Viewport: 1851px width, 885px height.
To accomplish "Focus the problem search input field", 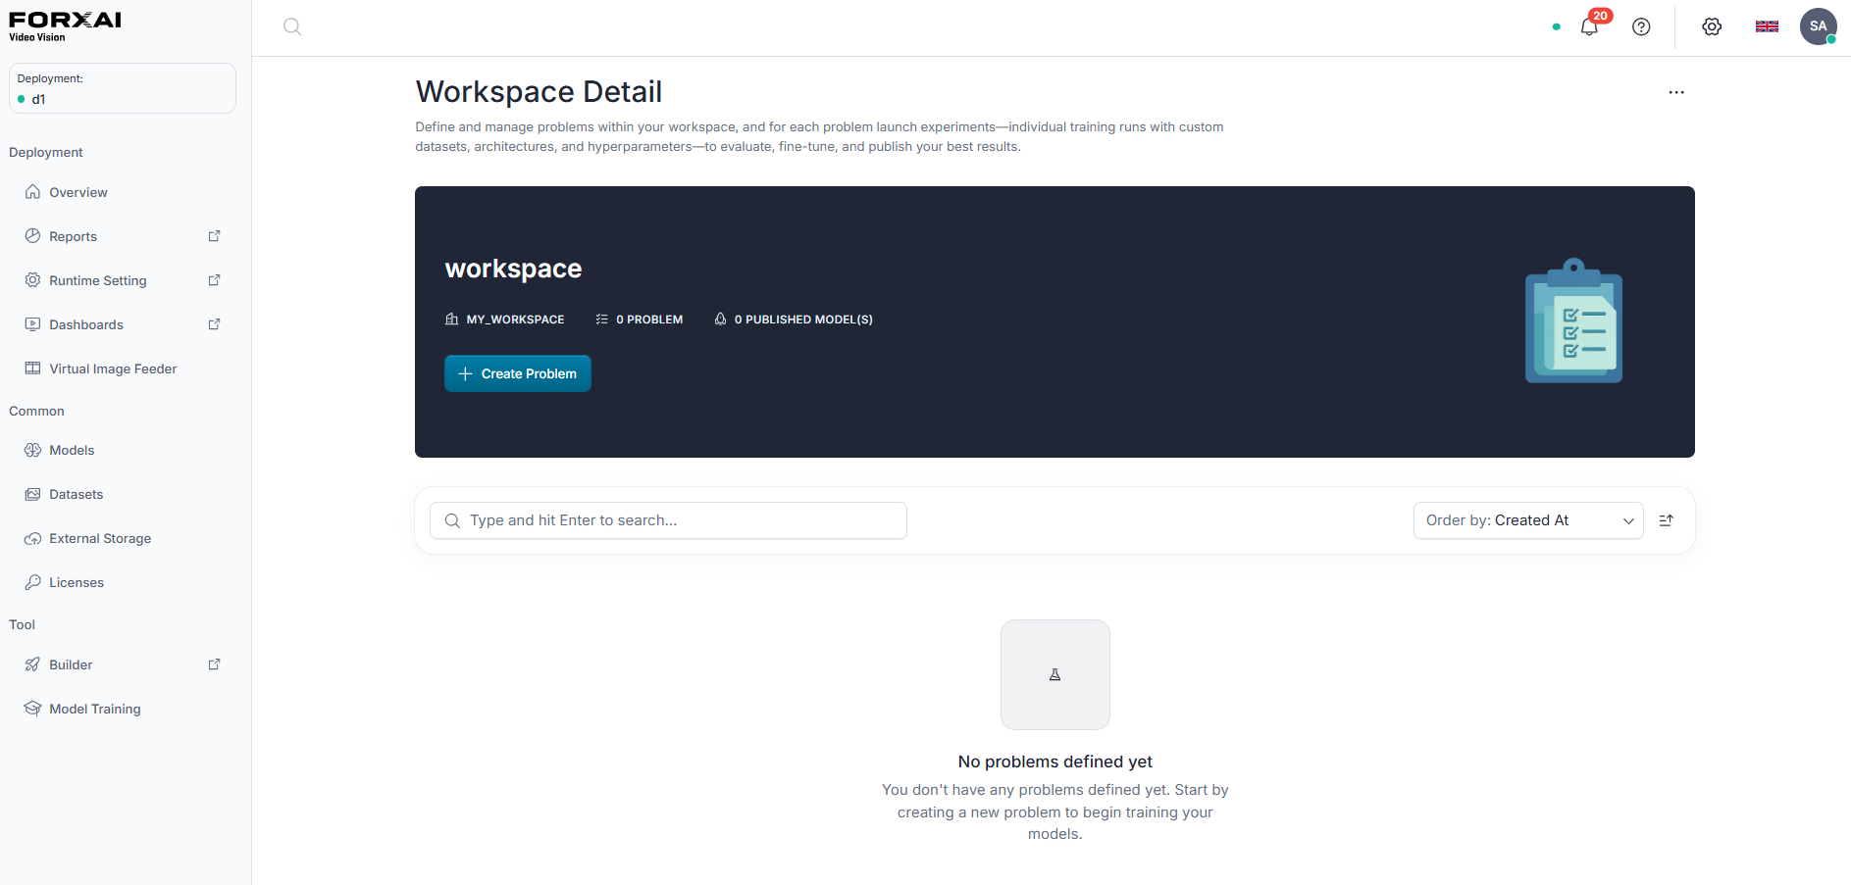I will pos(668,520).
